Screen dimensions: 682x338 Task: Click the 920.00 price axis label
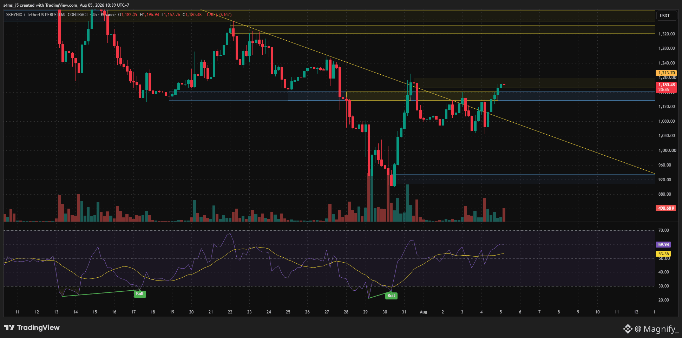[x=665, y=180]
